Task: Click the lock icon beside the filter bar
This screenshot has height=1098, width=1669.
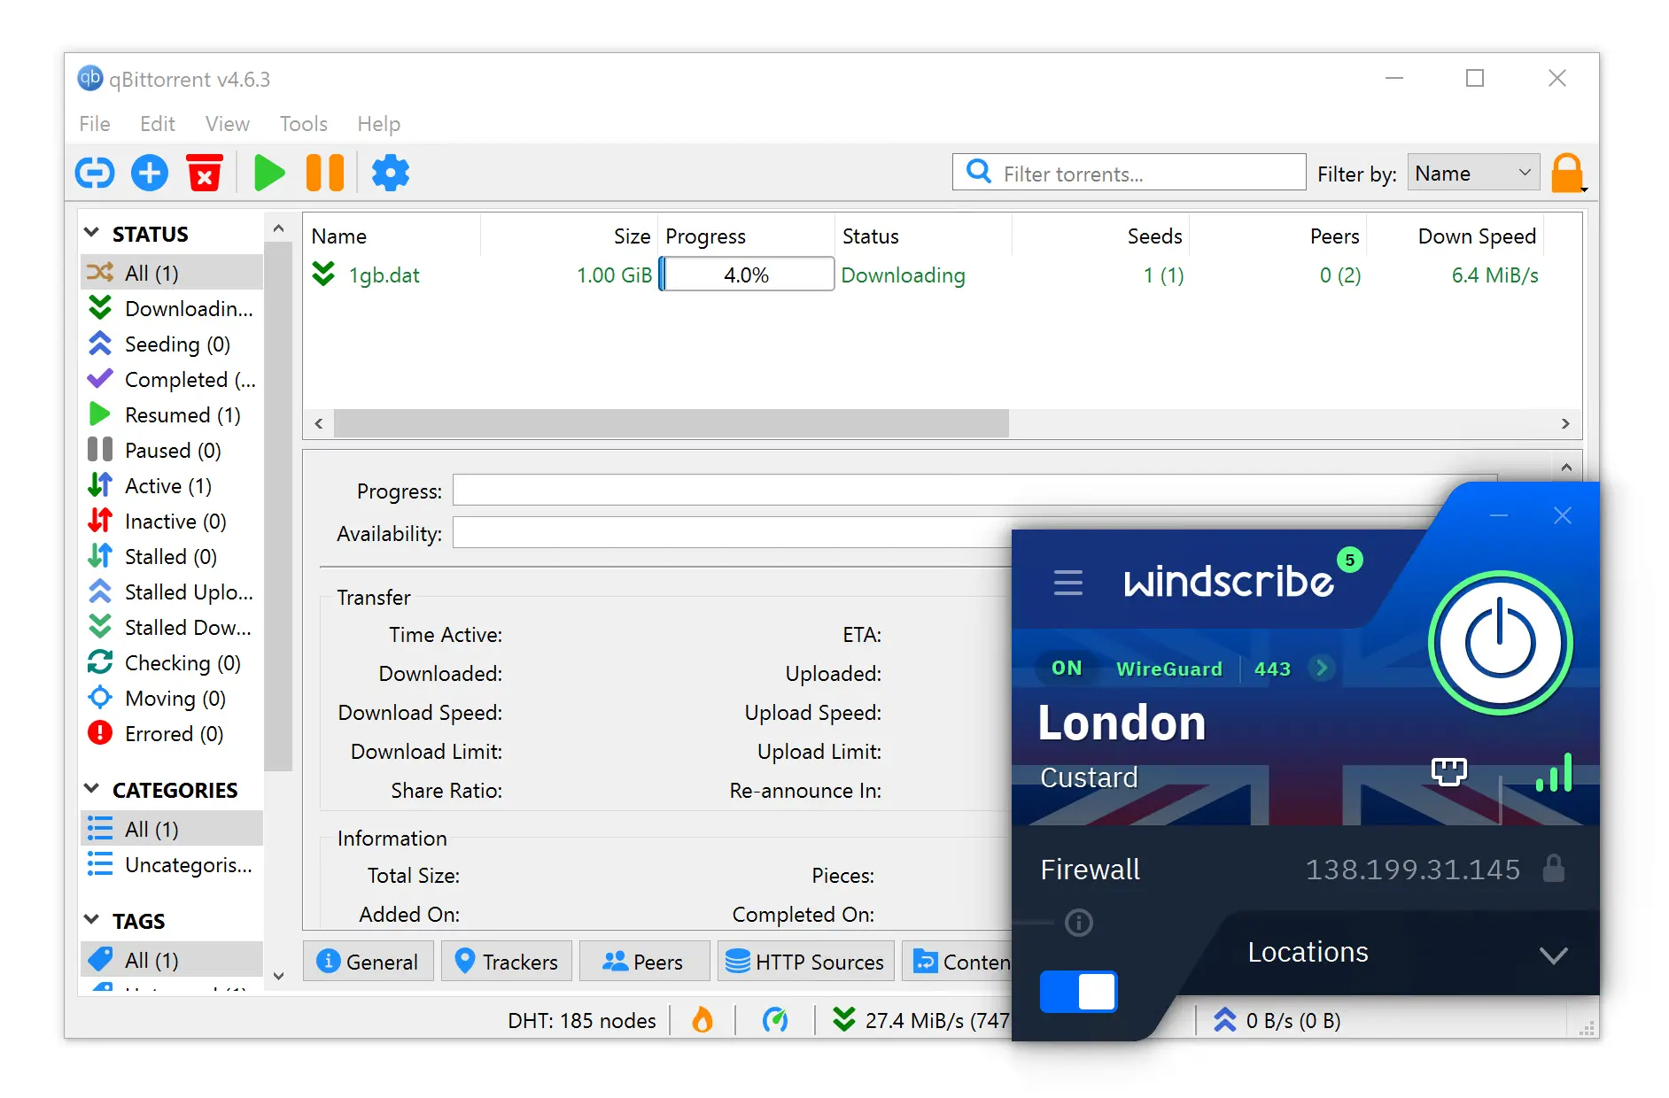Action: 1567,172
